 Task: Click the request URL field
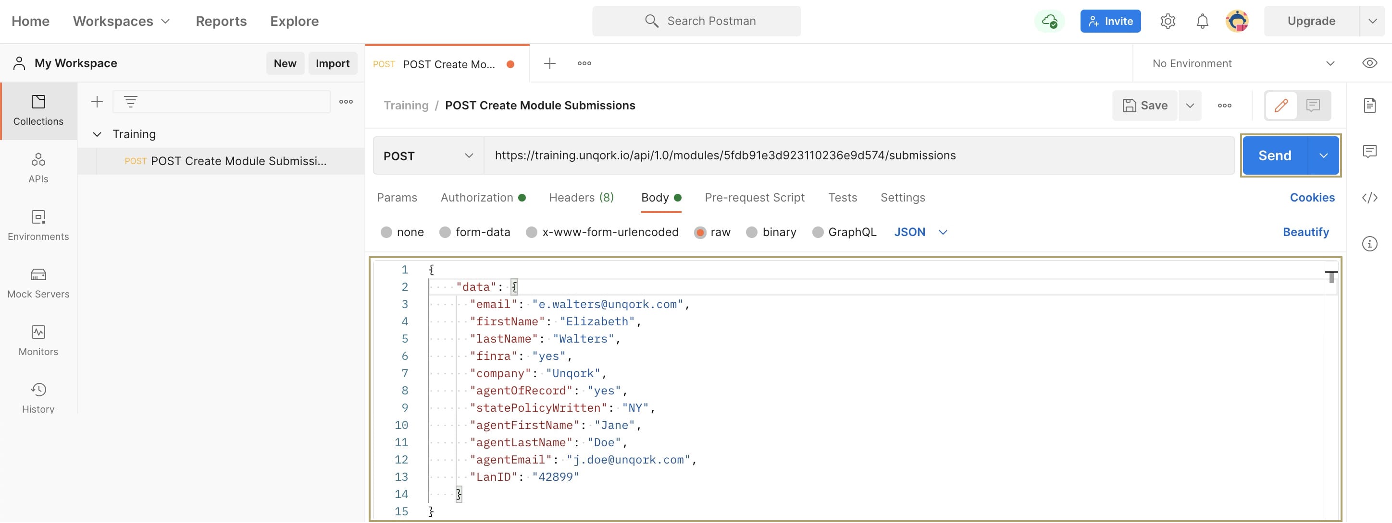859,155
